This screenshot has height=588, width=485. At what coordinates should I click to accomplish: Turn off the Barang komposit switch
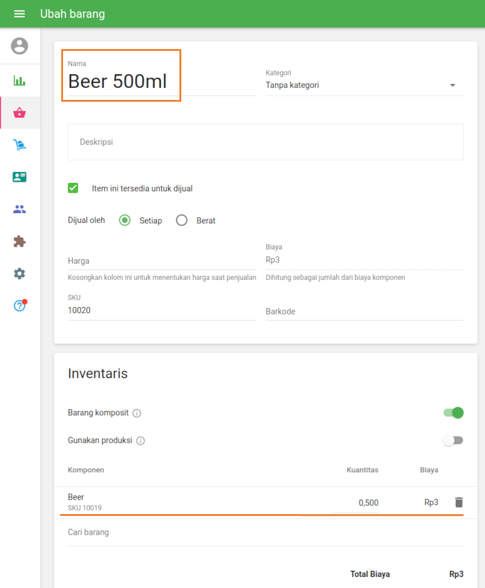(x=453, y=413)
